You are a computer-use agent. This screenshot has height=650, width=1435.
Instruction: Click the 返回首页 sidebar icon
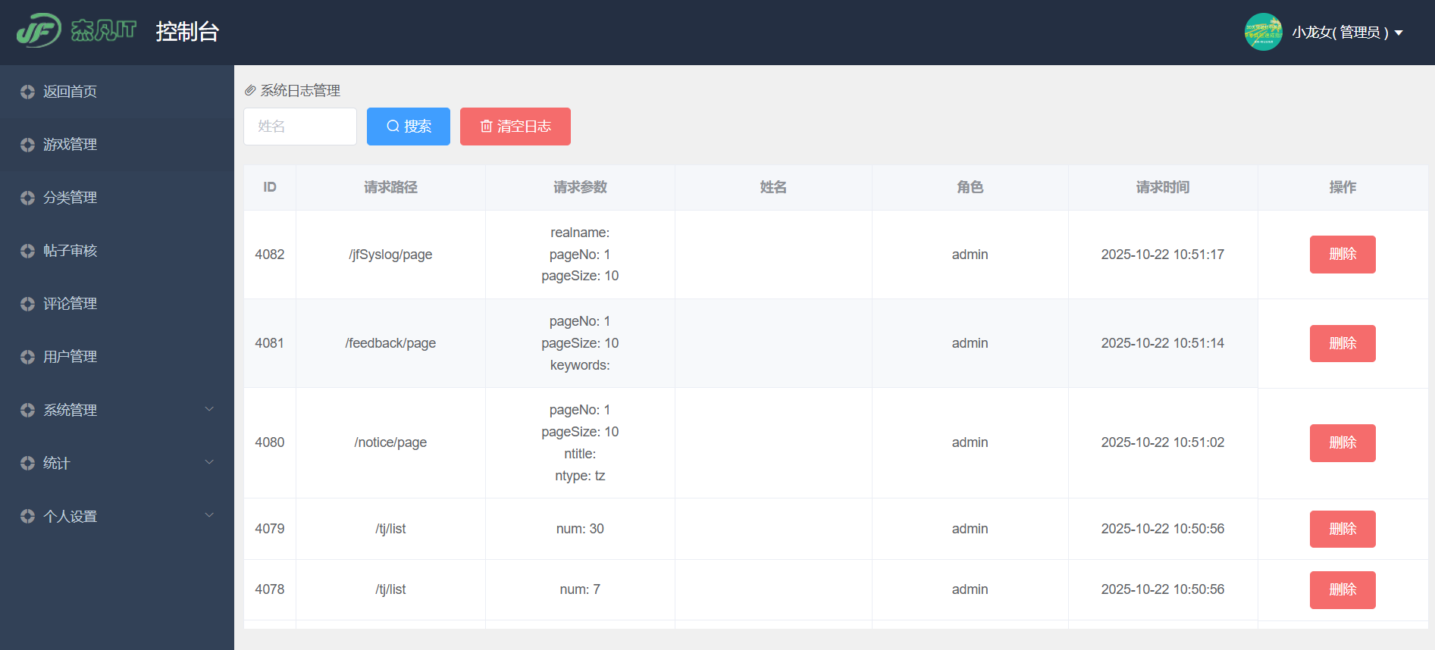[28, 92]
